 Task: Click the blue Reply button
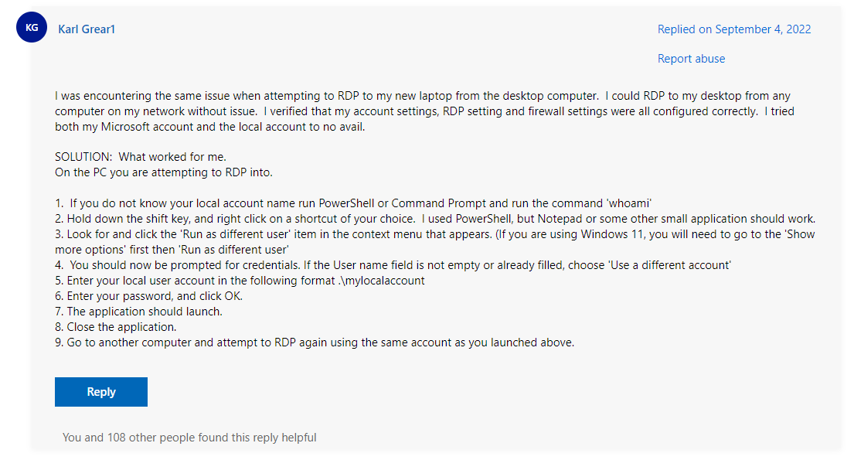point(101,392)
